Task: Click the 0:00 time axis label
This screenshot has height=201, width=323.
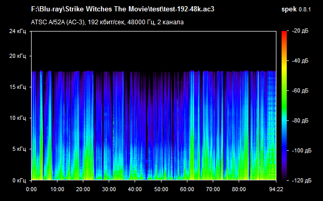Action: 31,189
